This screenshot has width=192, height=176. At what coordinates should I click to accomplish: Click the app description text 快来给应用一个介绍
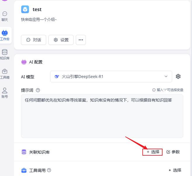(39, 19)
